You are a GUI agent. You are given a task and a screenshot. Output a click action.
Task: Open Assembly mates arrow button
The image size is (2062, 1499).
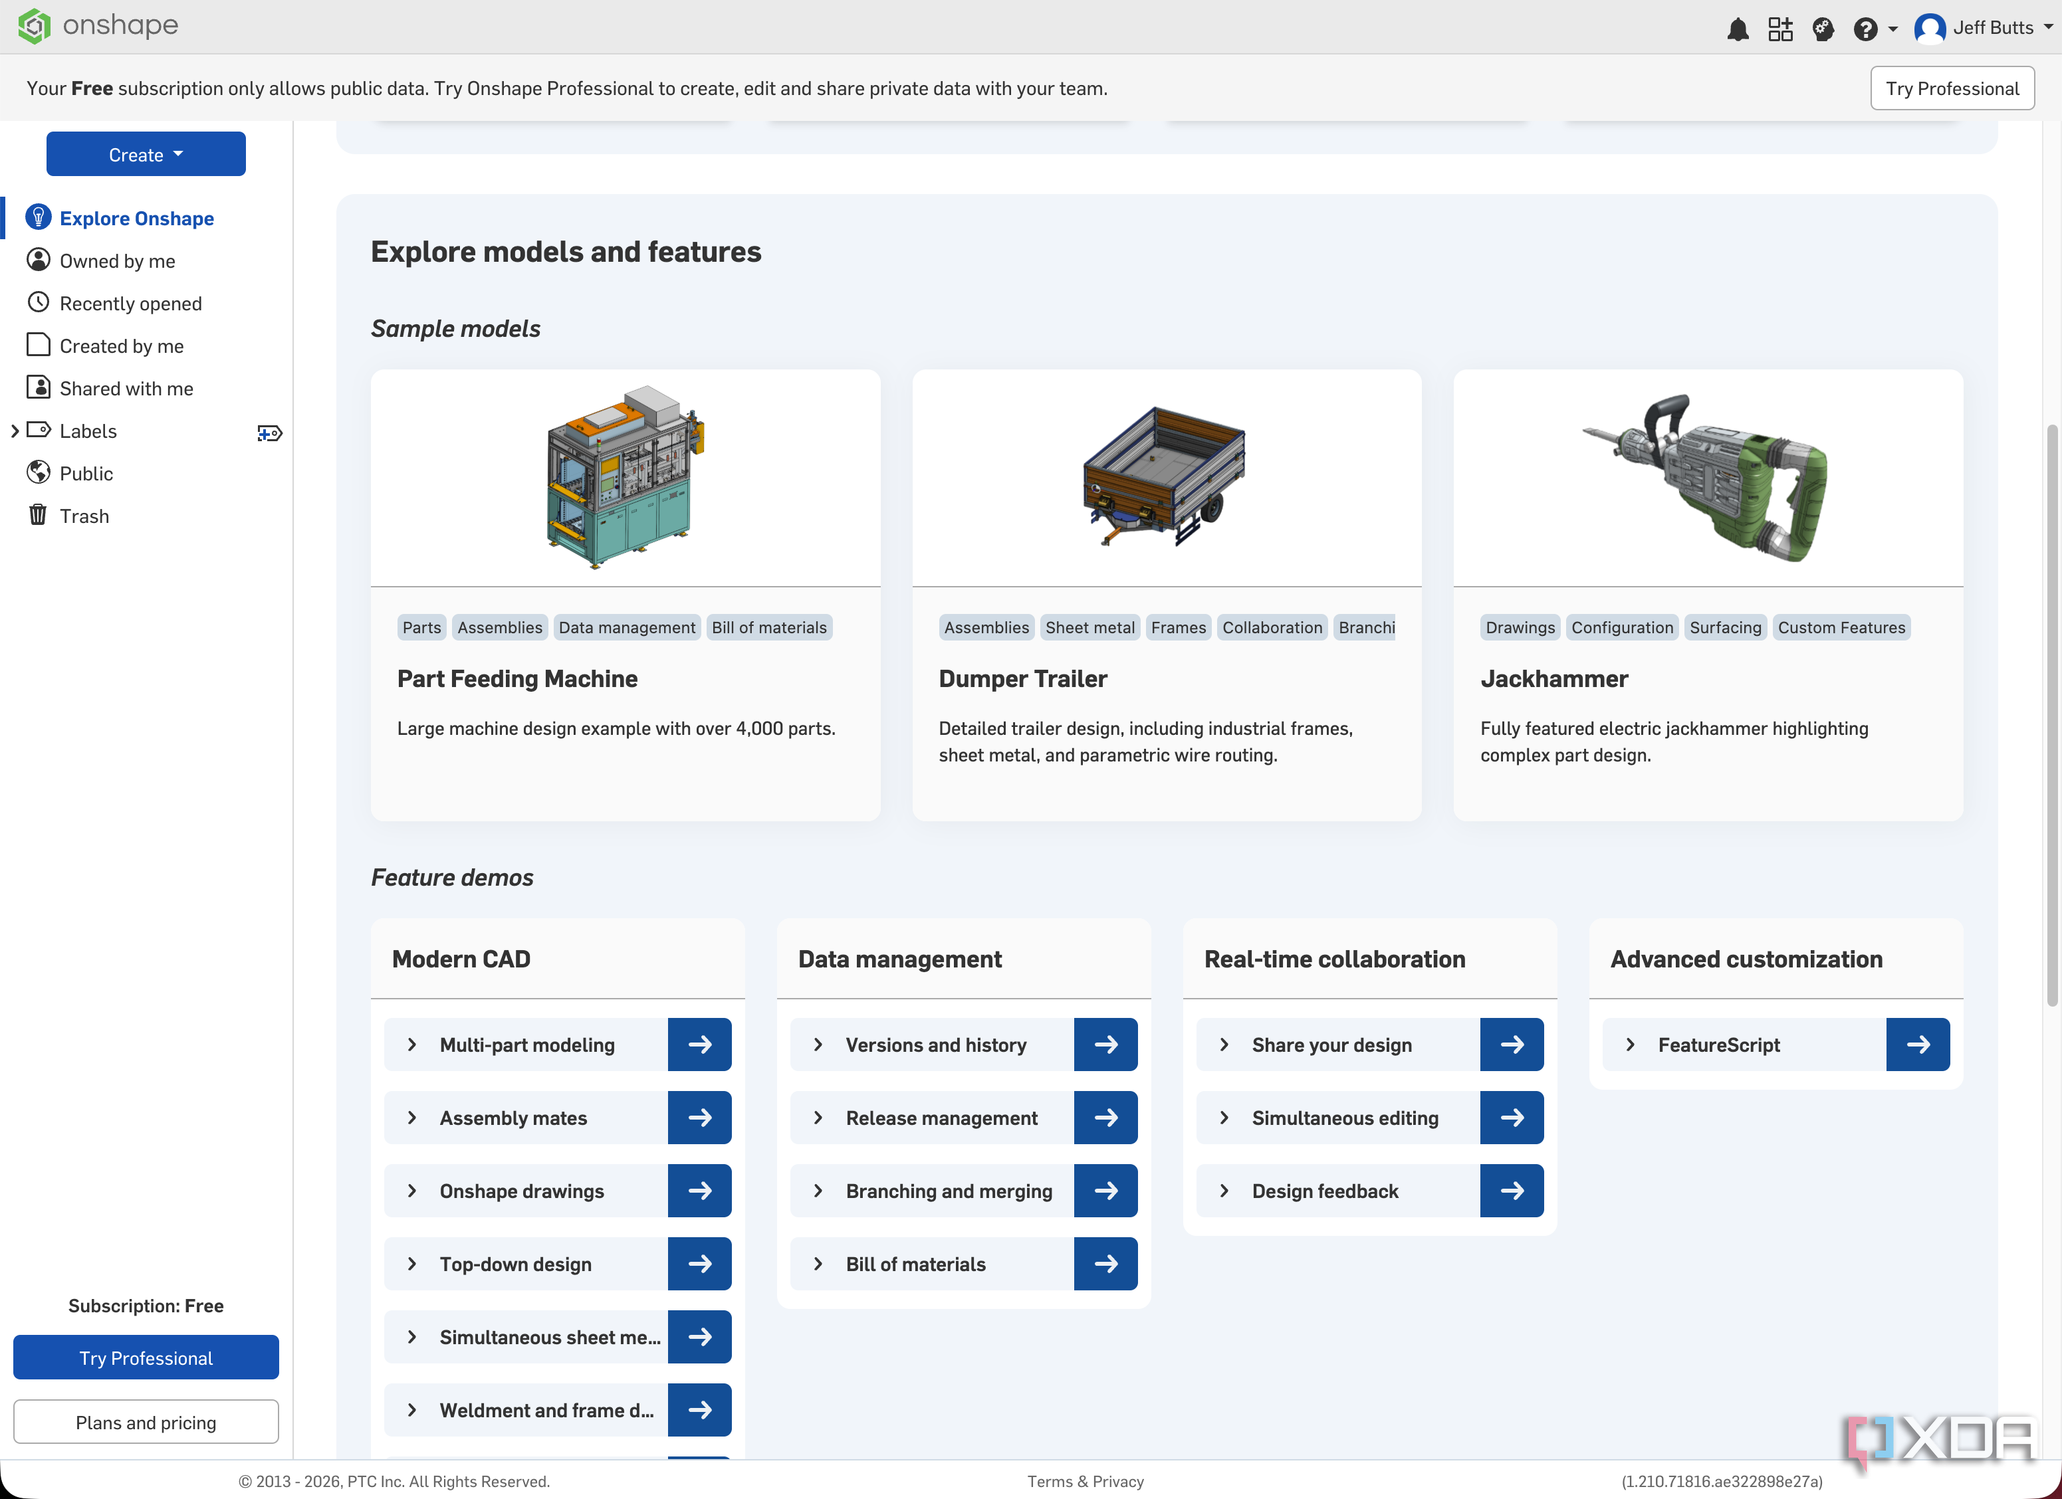(699, 1118)
